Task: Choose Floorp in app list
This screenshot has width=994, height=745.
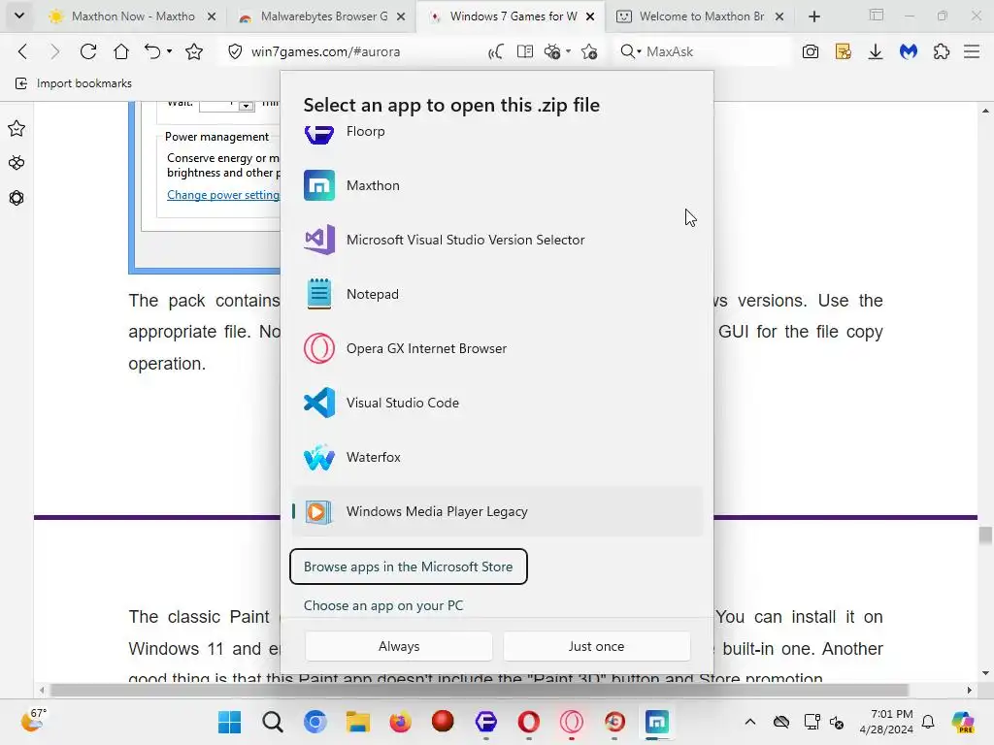Action: [x=497, y=132]
